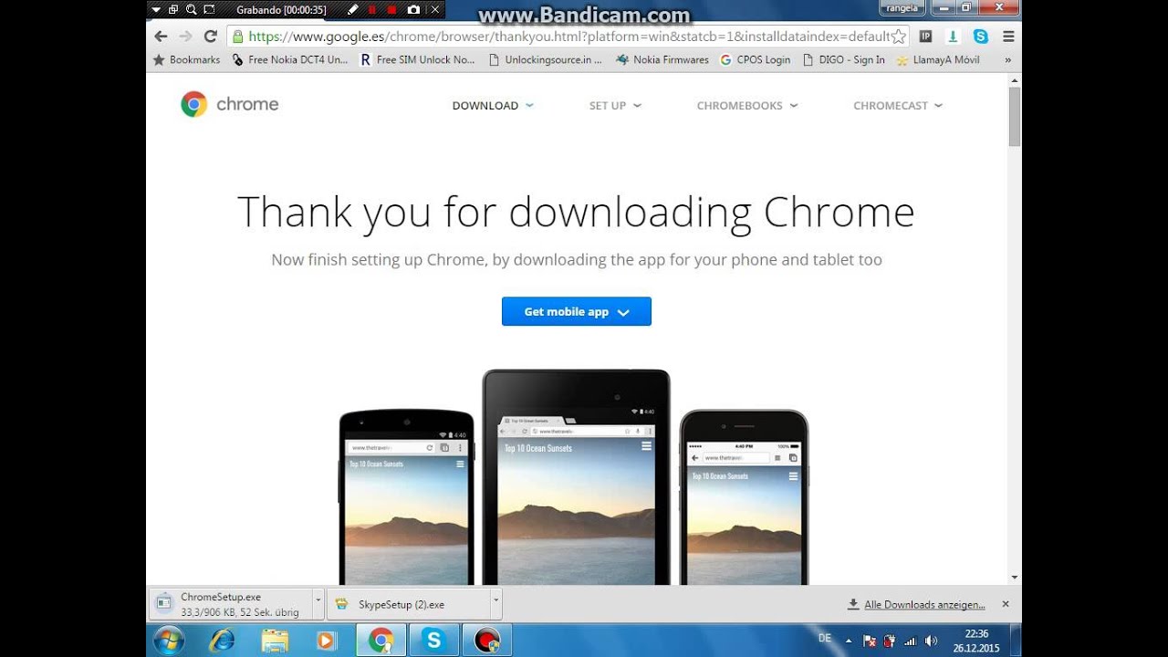Image resolution: width=1168 pixels, height=657 pixels.
Task: Open Windows Explorer folder in taskbar
Action: (275, 641)
